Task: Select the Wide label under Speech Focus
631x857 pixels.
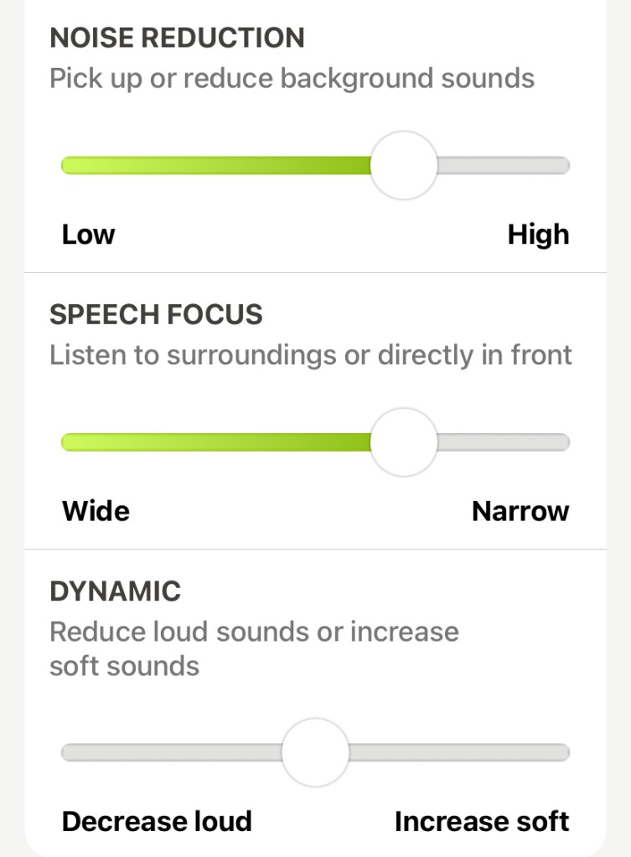Action: click(x=95, y=510)
